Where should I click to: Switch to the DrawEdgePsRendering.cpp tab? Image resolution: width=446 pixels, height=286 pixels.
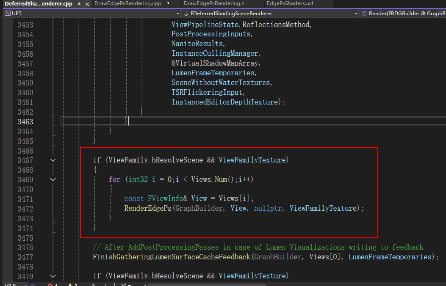pos(128,3)
